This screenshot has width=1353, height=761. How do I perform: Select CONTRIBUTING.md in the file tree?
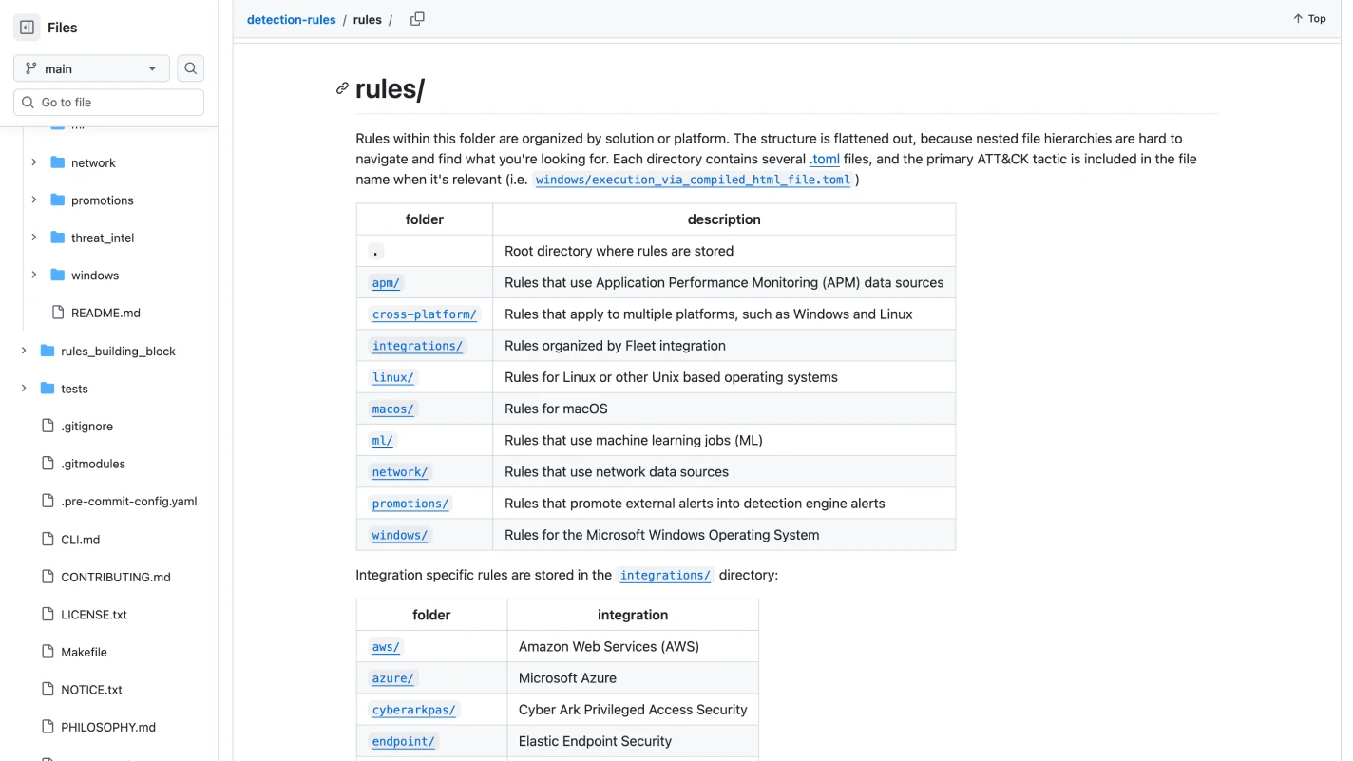click(115, 577)
